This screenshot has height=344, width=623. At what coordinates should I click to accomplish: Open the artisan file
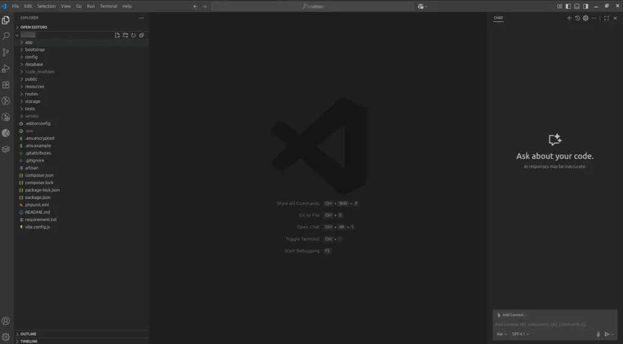[x=82, y=168]
